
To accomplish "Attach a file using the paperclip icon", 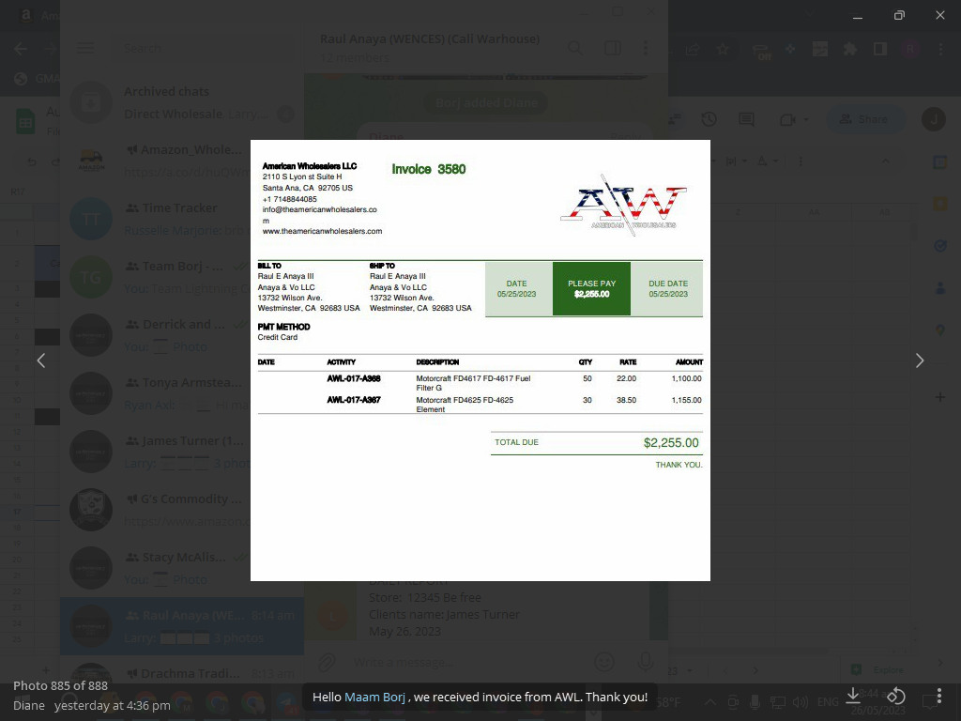I will (327, 662).
